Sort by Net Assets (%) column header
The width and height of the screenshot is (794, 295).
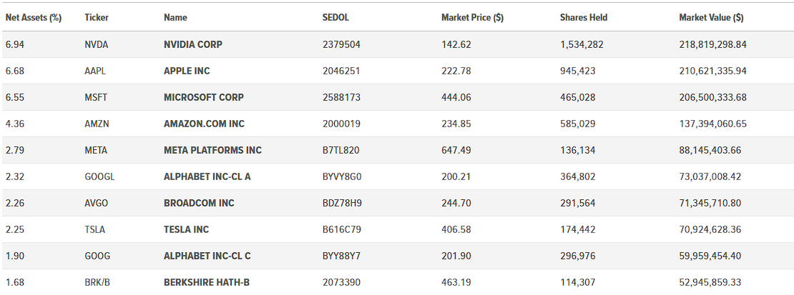[x=34, y=18]
